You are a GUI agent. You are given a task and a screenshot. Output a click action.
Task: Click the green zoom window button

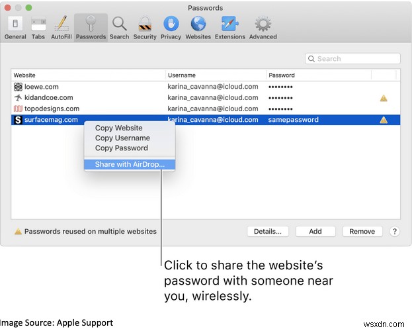tap(28, 8)
